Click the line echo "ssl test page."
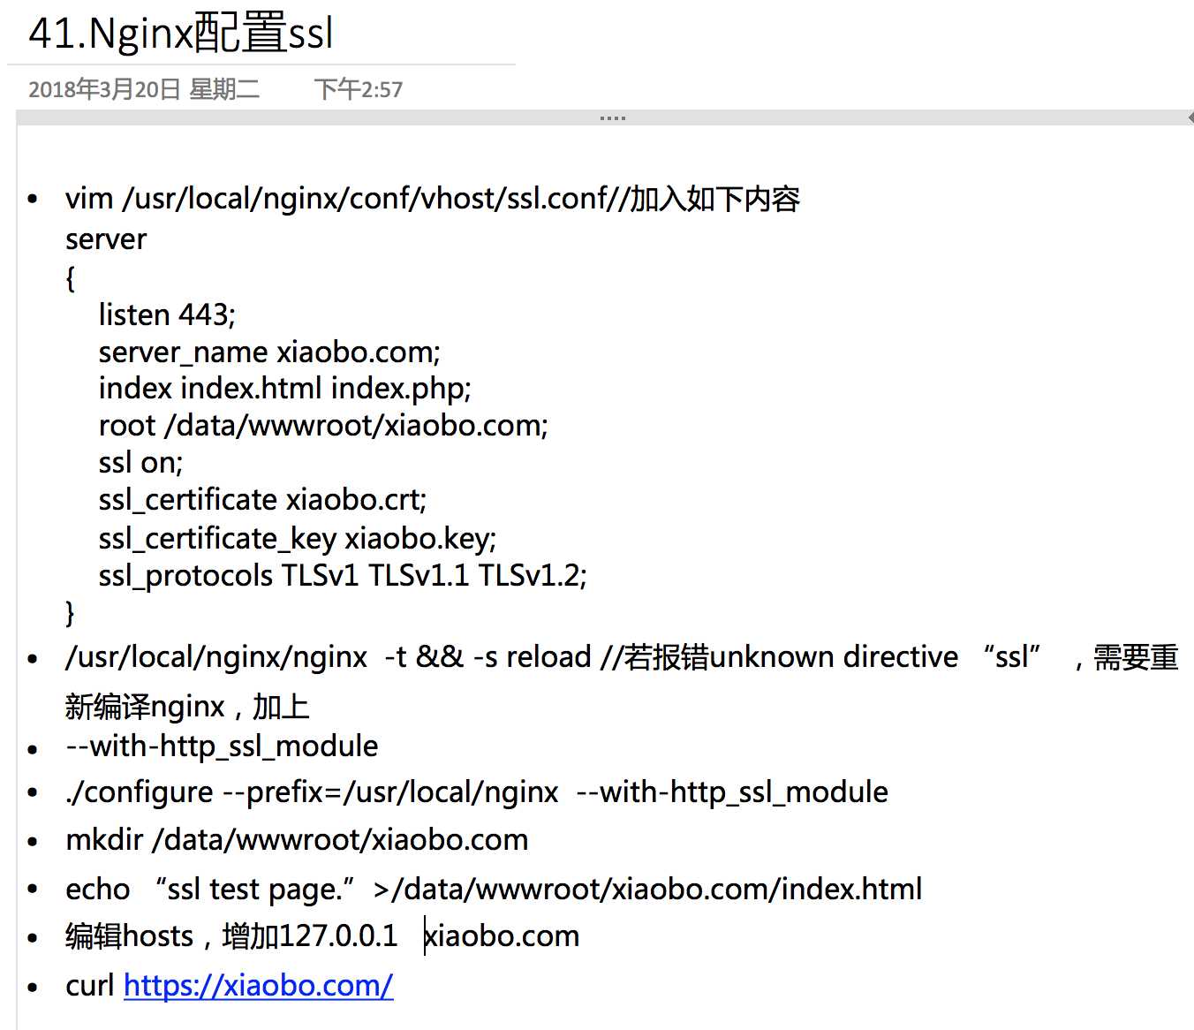The image size is (1194, 1030). (494, 889)
